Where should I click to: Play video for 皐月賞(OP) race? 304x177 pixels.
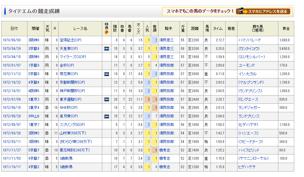pos(107,116)
